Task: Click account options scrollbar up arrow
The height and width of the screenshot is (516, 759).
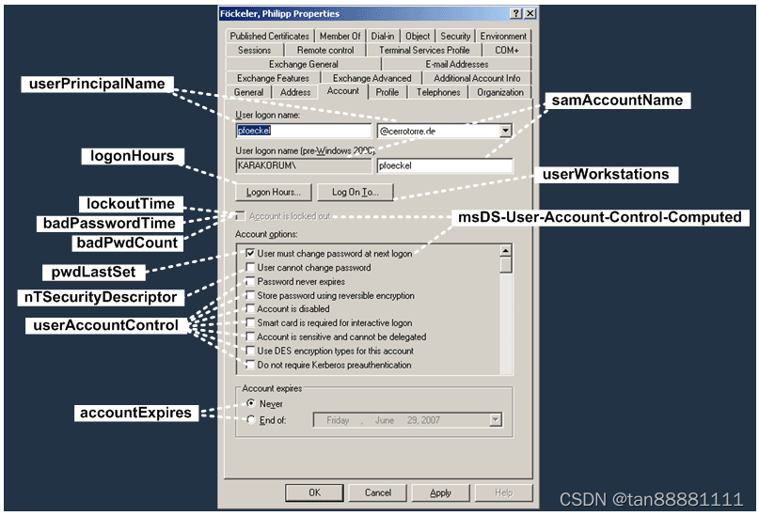Action: click(505, 251)
